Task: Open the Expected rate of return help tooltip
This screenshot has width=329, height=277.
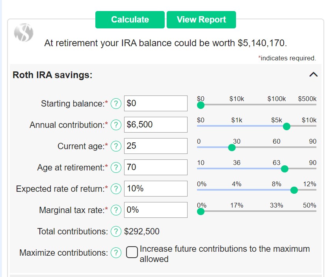Action: click(115, 189)
